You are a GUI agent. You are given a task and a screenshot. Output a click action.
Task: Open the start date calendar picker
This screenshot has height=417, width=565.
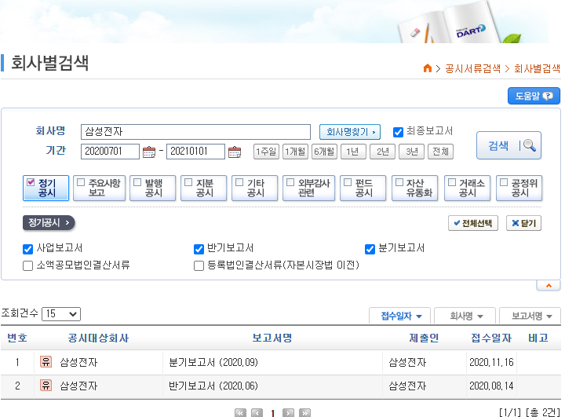tap(149, 152)
